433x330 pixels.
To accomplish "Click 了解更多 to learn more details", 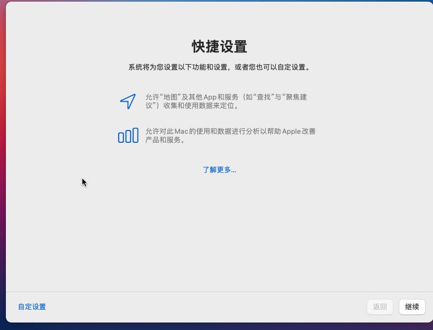I will point(219,170).
